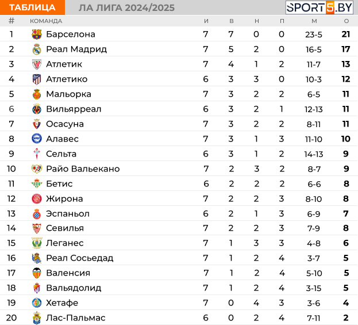Open the Райо Вальекано team link
The height and width of the screenshot is (325, 358).
83,169
